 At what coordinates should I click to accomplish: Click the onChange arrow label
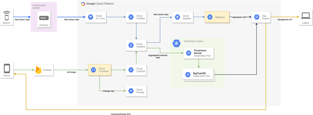72,72
